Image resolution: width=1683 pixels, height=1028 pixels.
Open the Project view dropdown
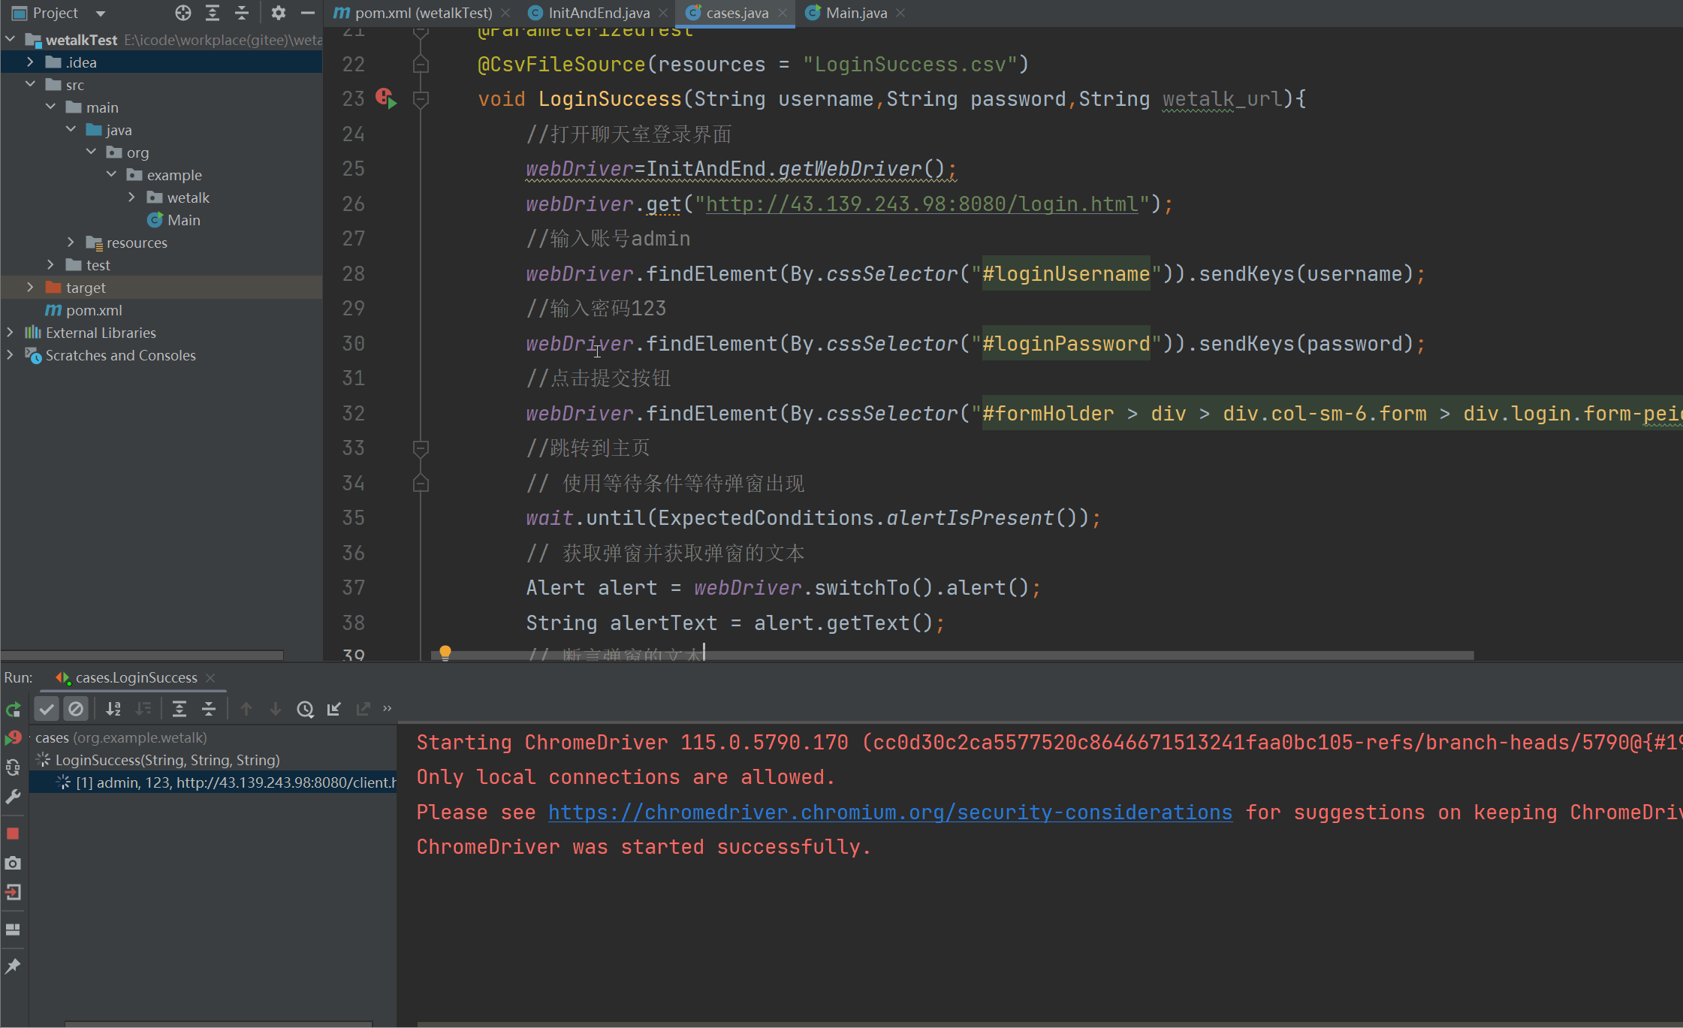pyautogui.click(x=101, y=14)
